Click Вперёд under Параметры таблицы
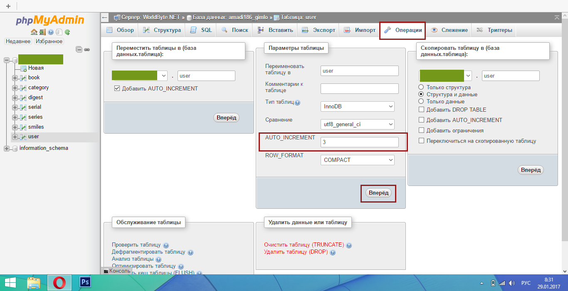The image size is (568, 291). pos(378,193)
